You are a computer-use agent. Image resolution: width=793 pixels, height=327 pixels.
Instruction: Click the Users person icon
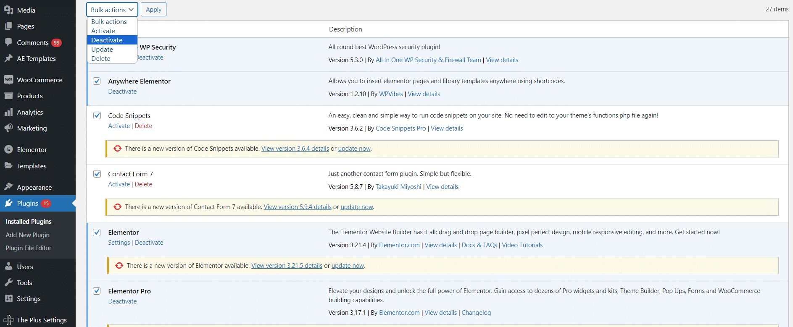coord(8,267)
